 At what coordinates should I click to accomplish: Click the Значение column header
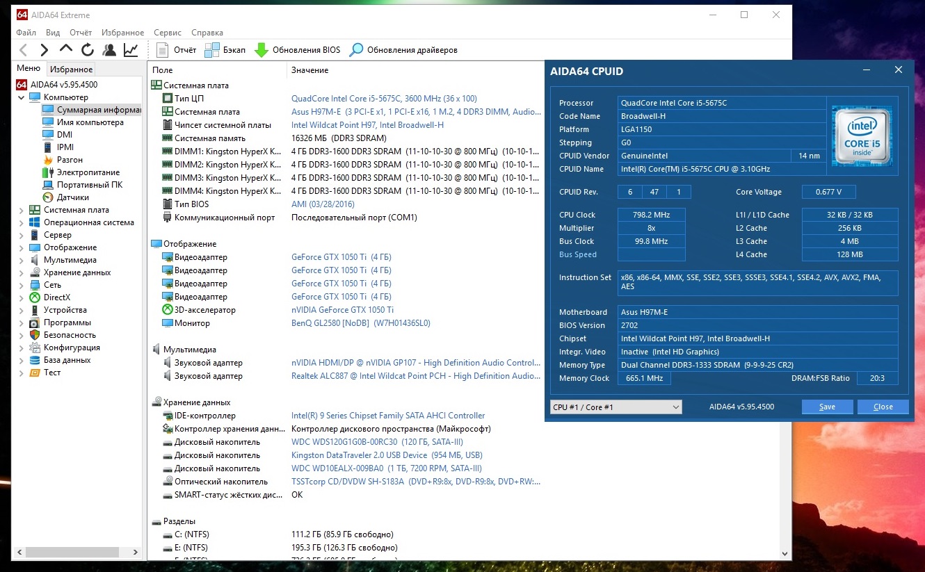click(x=309, y=70)
